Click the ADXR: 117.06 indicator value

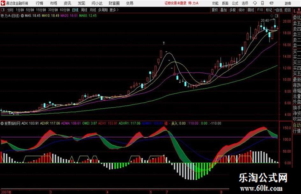click(x=50, y=123)
